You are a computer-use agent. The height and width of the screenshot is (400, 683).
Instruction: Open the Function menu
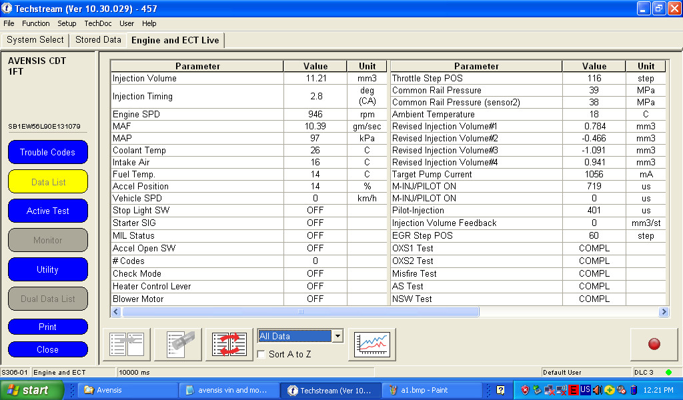(x=35, y=23)
